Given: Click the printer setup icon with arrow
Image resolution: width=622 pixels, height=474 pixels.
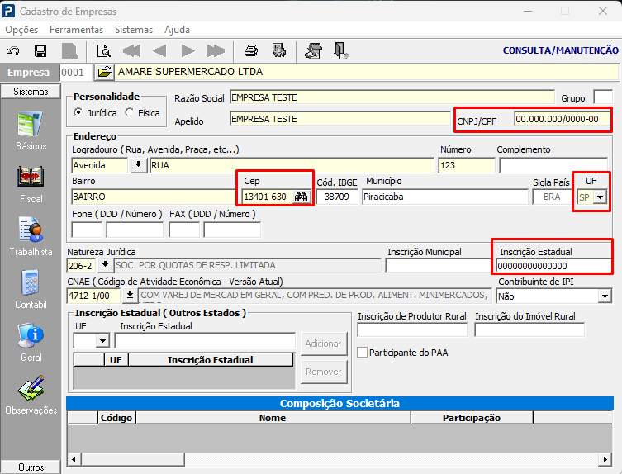Looking at the screenshot, I should click(x=313, y=51).
